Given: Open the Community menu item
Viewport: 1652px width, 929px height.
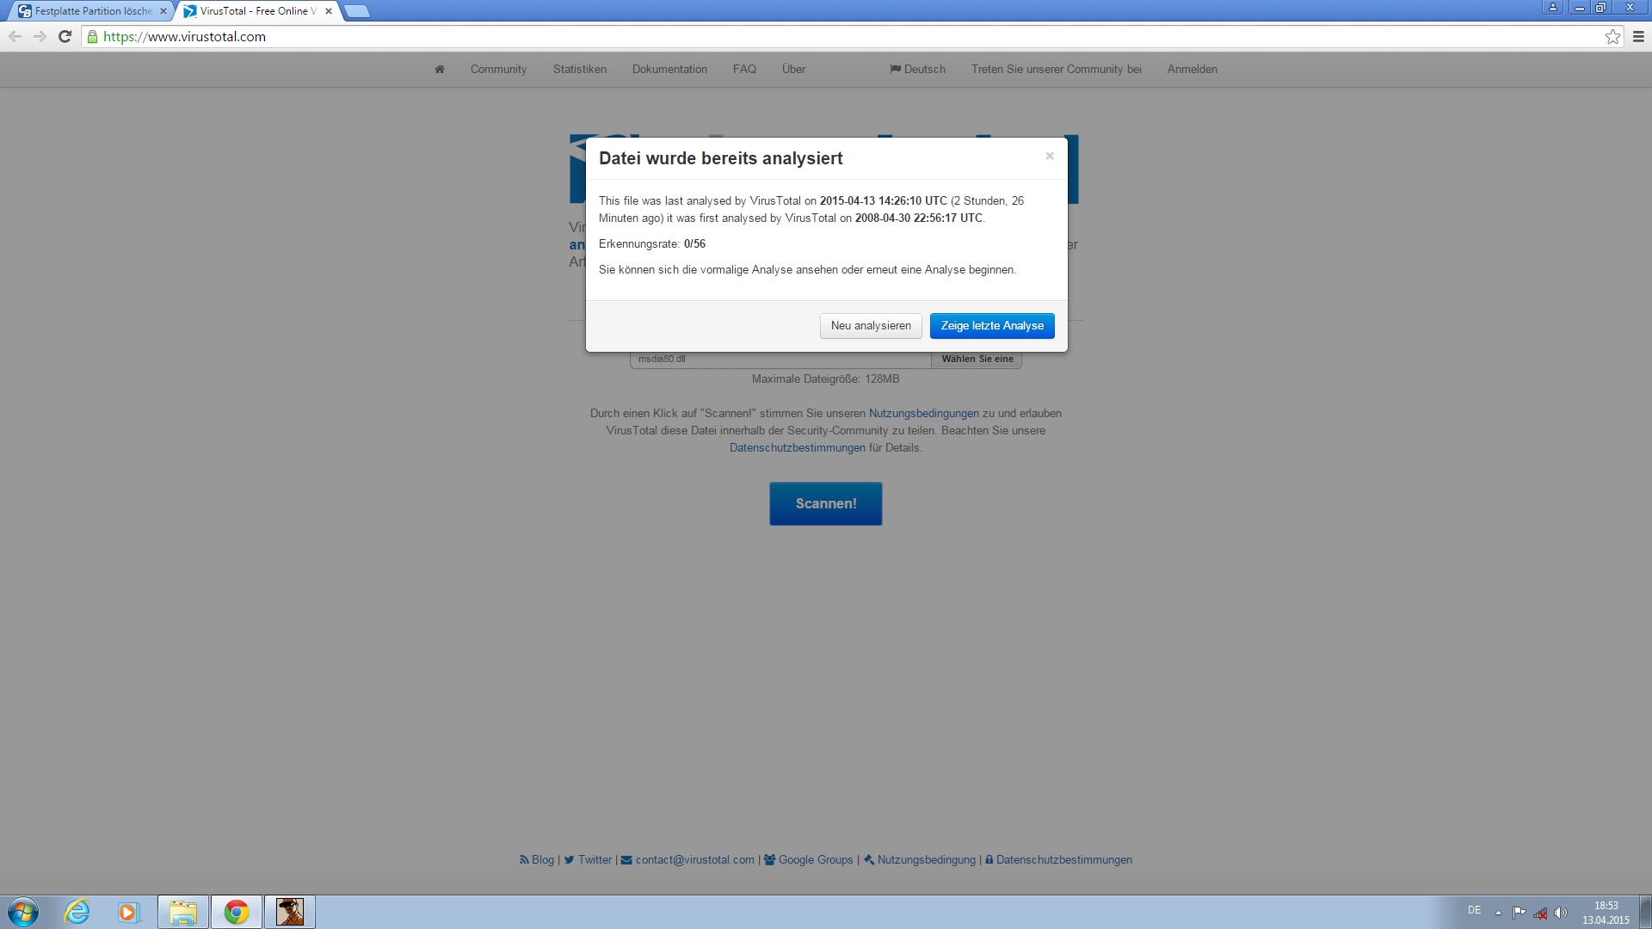Looking at the screenshot, I should (x=498, y=69).
